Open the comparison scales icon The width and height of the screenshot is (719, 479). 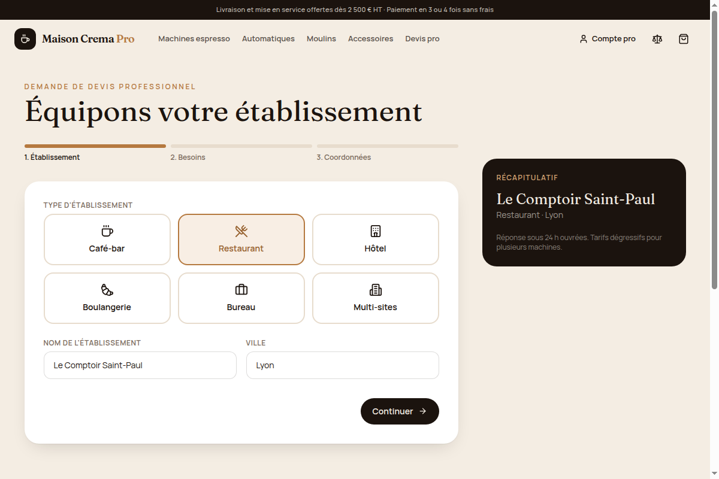pos(657,39)
